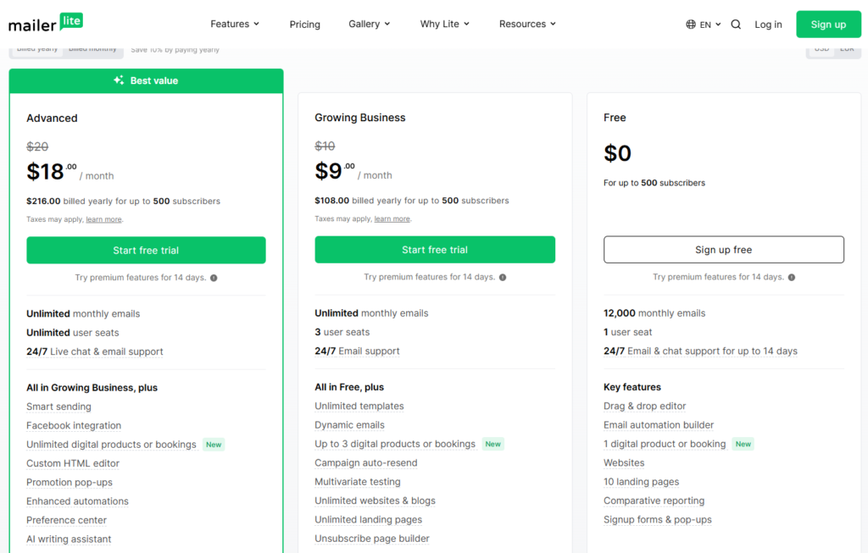Expand the Why Lite menu
Image resolution: width=868 pixels, height=553 pixels.
coord(444,24)
